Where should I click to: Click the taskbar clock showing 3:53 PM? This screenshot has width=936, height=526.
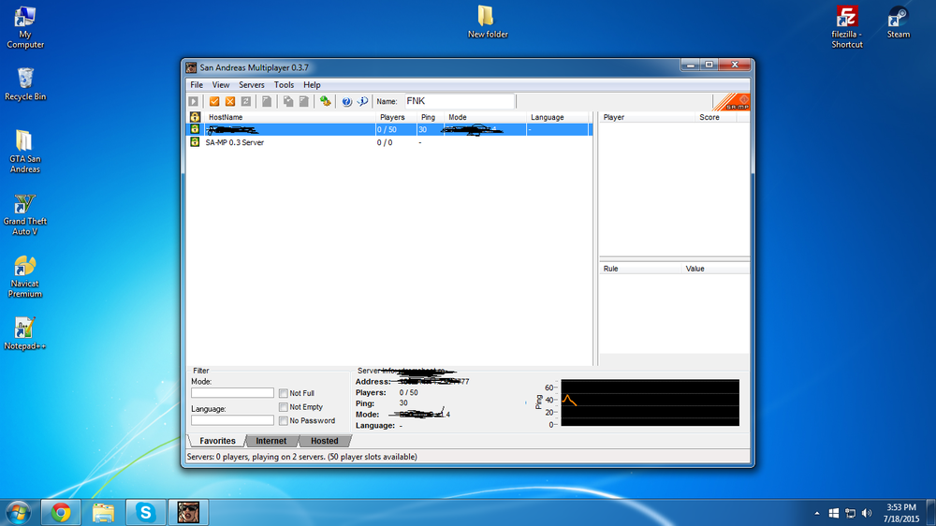point(901,513)
